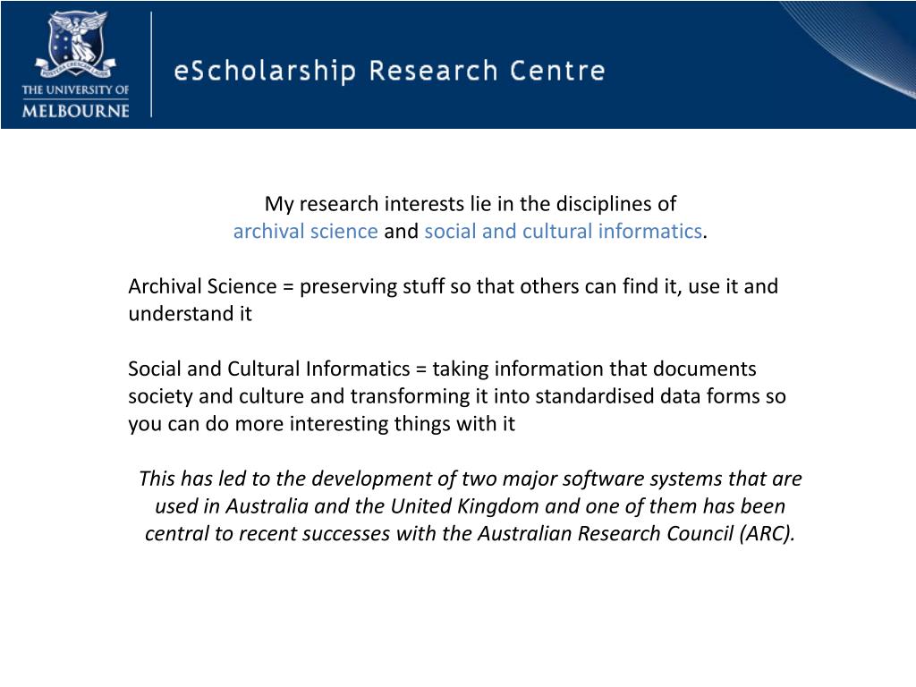Click the eScholarship Research Centre title
Viewport: 916px width, 687px height.
pyautogui.click(x=389, y=72)
